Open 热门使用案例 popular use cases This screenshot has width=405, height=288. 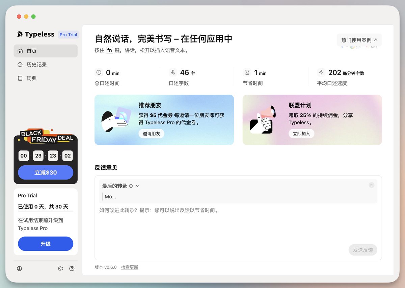click(x=359, y=40)
